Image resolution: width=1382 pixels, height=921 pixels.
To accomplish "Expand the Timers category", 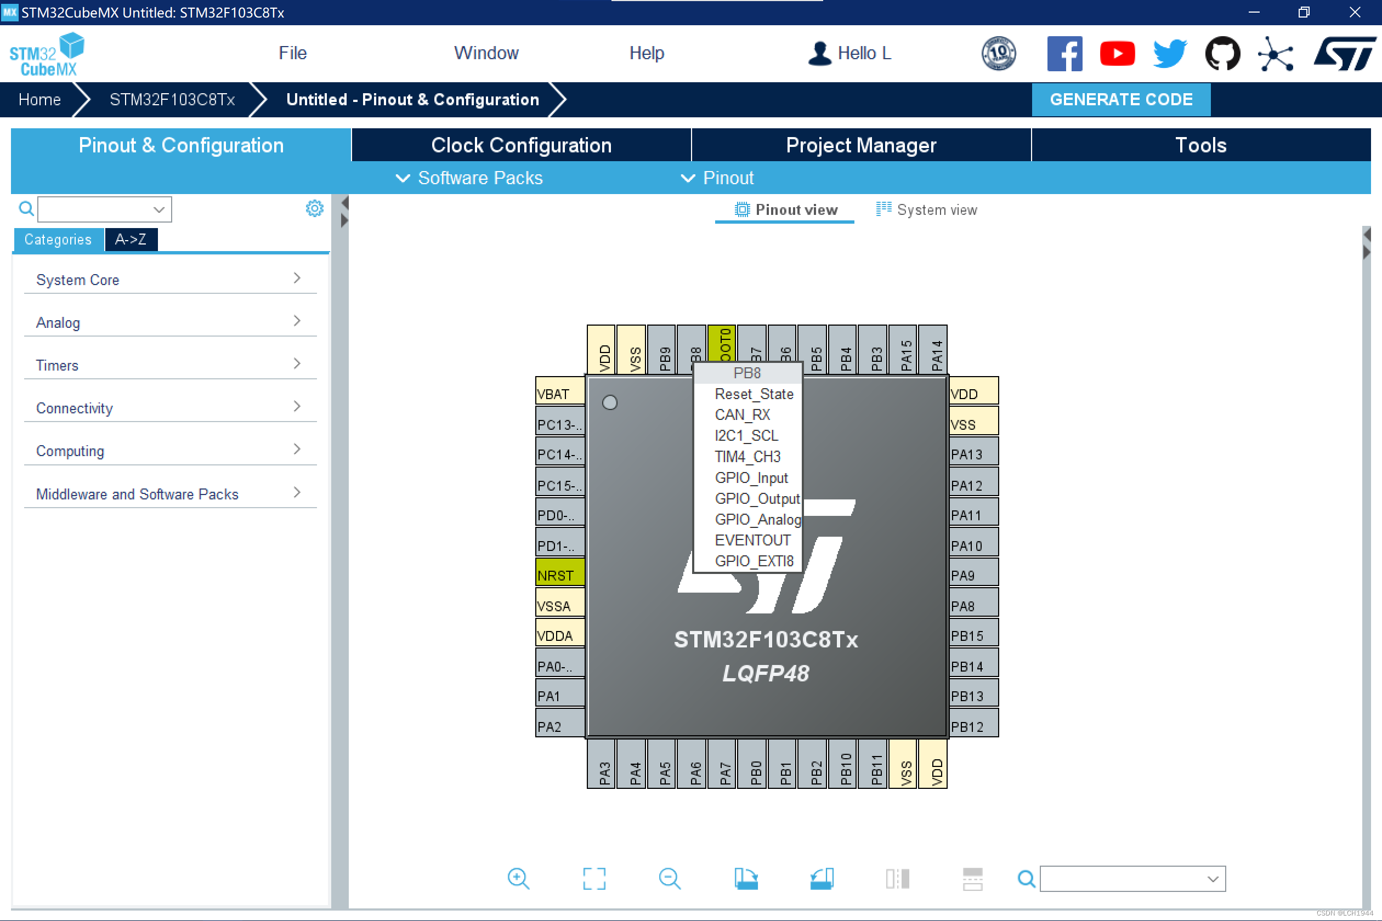I will 171,365.
